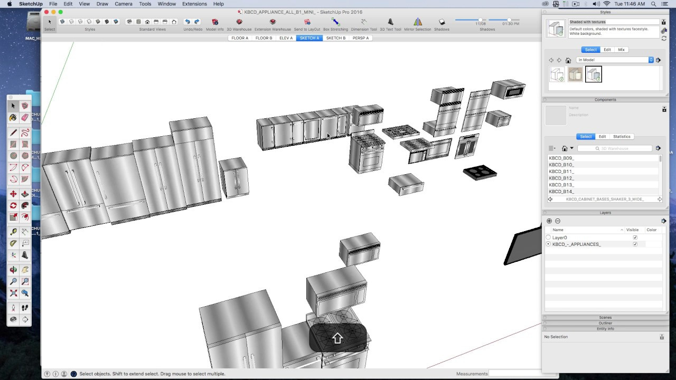676x380 pixels.
Task: Open the Camera menu
Action: click(124, 4)
